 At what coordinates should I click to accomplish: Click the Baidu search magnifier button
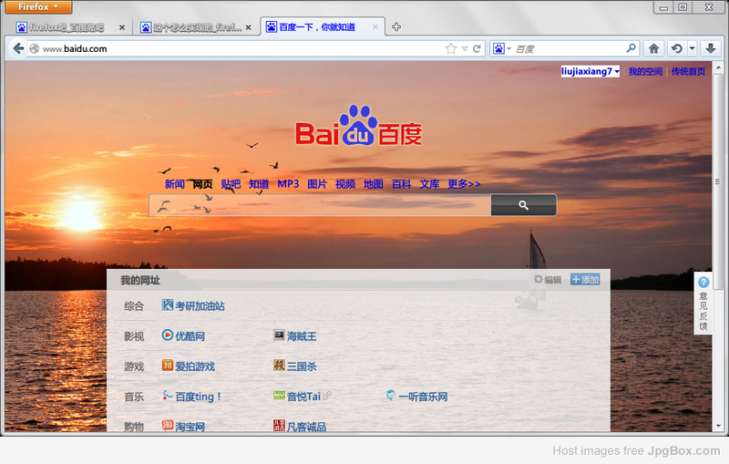pos(523,205)
